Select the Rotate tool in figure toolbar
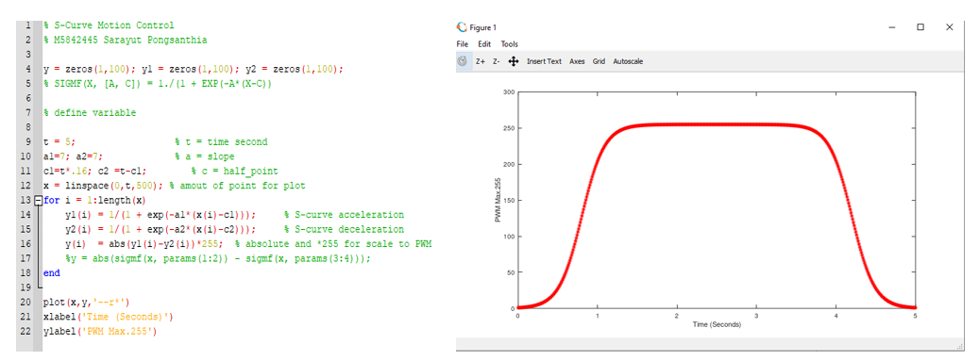 tap(463, 61)
